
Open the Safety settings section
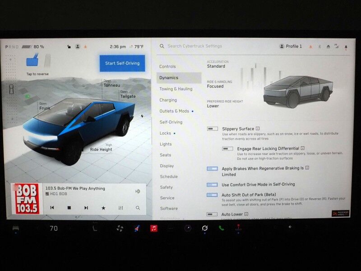point(166,187)
